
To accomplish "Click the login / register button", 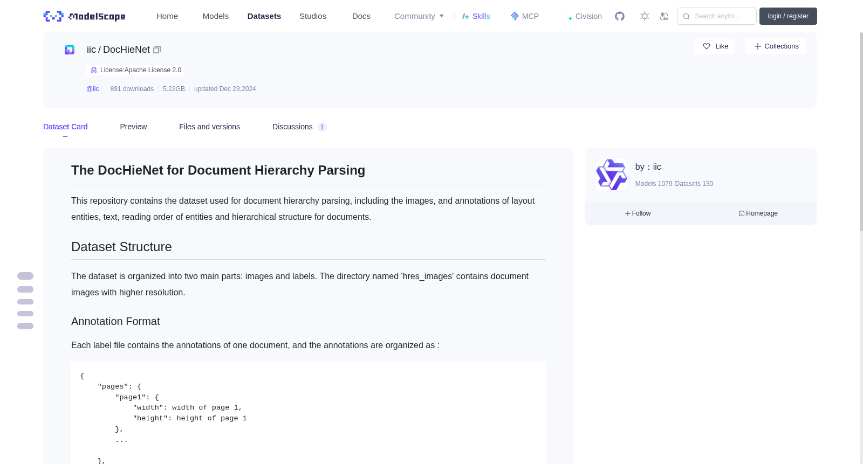I will click(x=788, y=16).
